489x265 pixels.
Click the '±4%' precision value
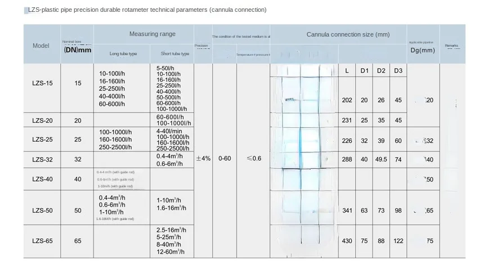pyautogui.click(x=203, y=158)
